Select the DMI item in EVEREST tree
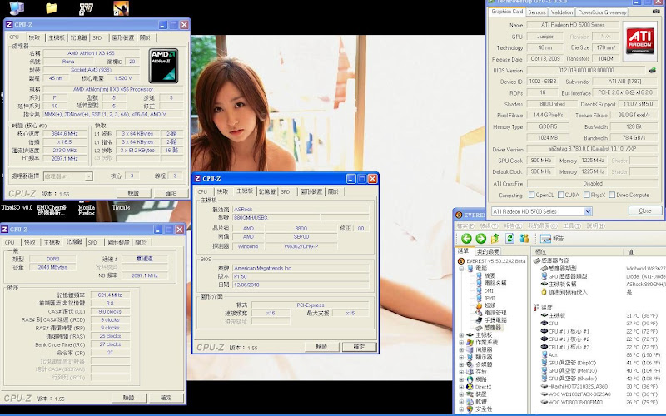The width and height of the screenshot is (666, 416). 490,290
